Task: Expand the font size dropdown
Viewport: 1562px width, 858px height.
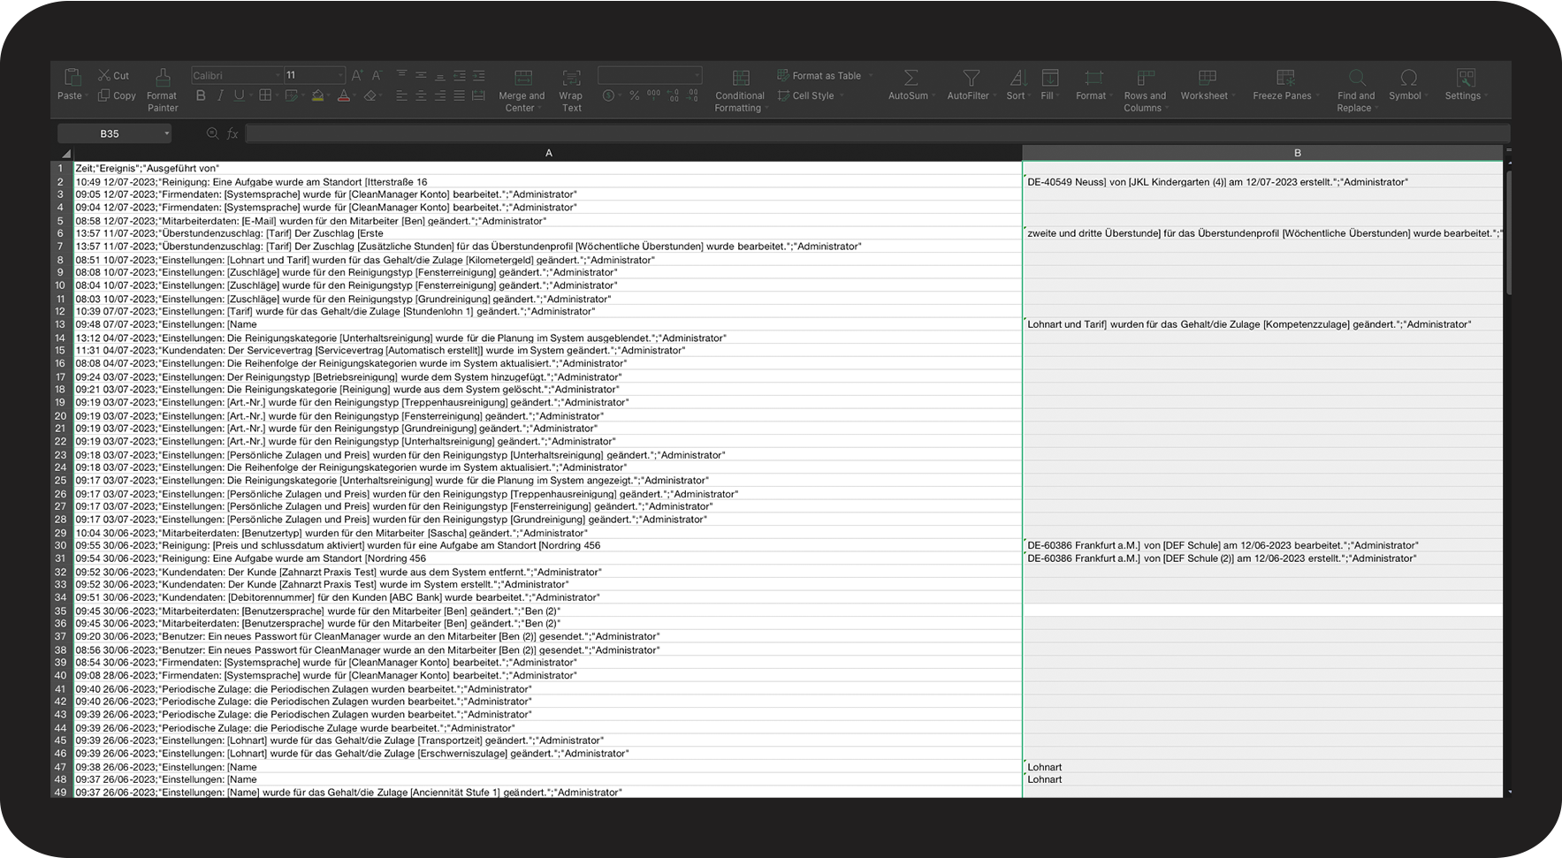Action: [x=339, y=76]
